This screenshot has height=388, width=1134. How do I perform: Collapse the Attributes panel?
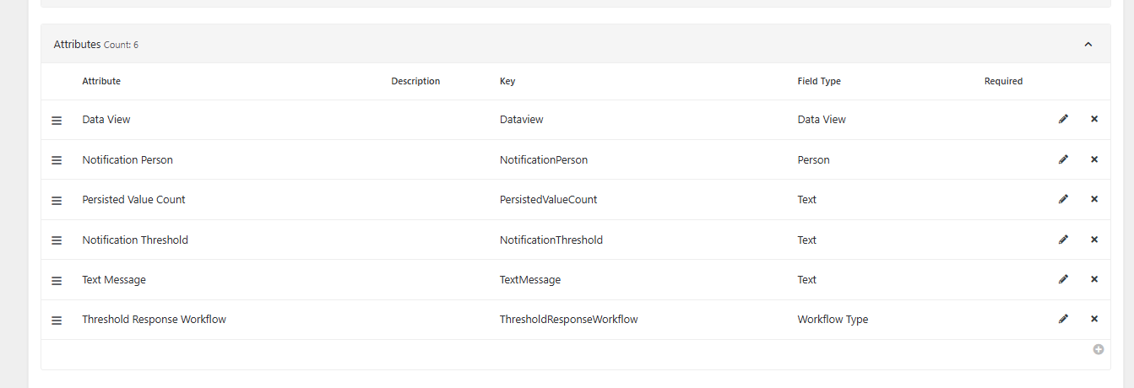pyautogui.click(x=1088, y=44)
